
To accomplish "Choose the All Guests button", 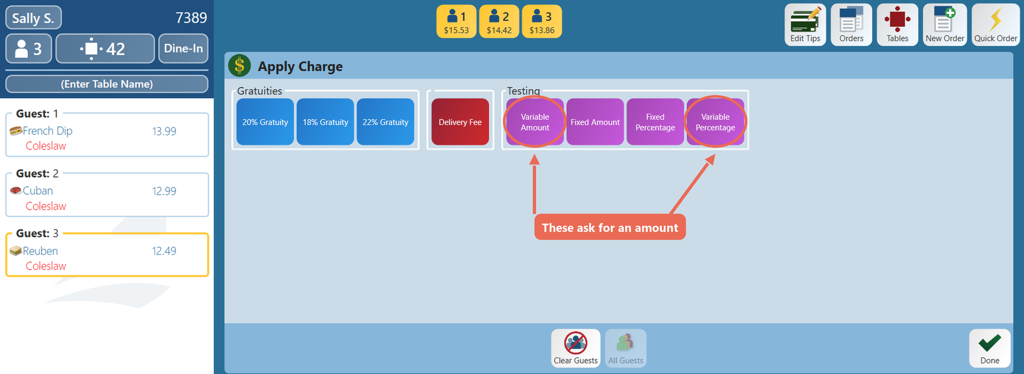I will [625, 348].
